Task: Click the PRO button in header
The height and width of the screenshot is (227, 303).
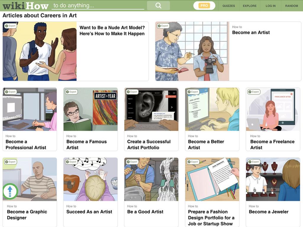Action: point(204,6)
